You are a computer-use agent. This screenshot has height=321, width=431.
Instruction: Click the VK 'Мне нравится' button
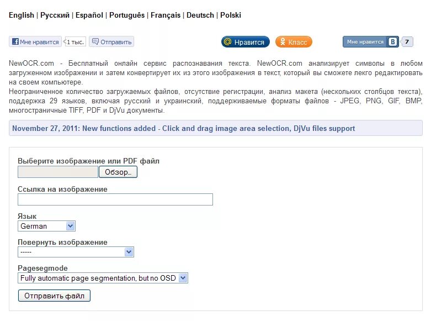tap(370, 42)
